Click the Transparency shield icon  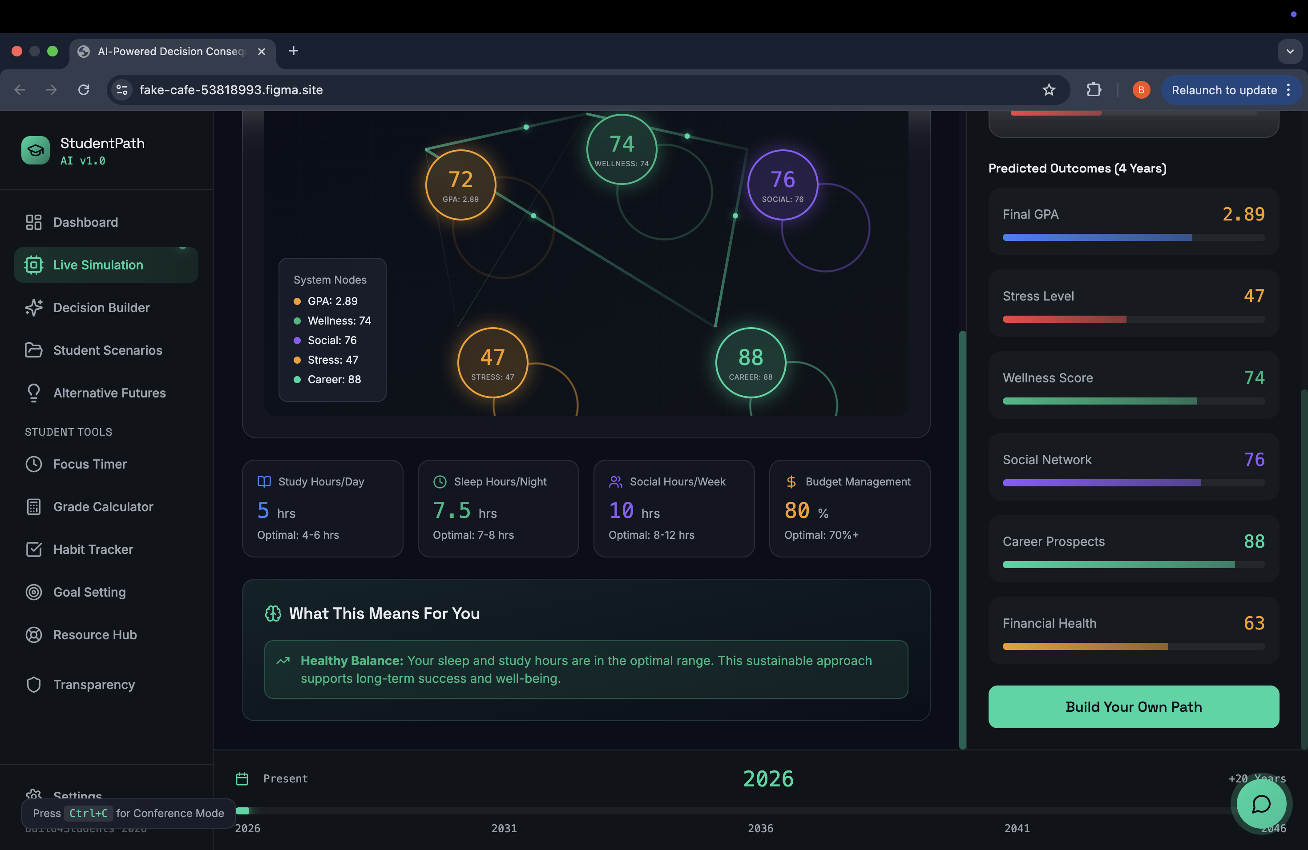click(x=33, y=685)
